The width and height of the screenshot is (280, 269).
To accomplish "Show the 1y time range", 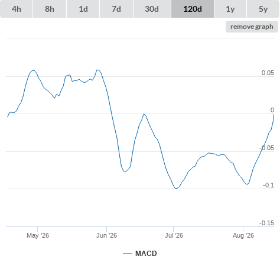I will tap(230, 9).
